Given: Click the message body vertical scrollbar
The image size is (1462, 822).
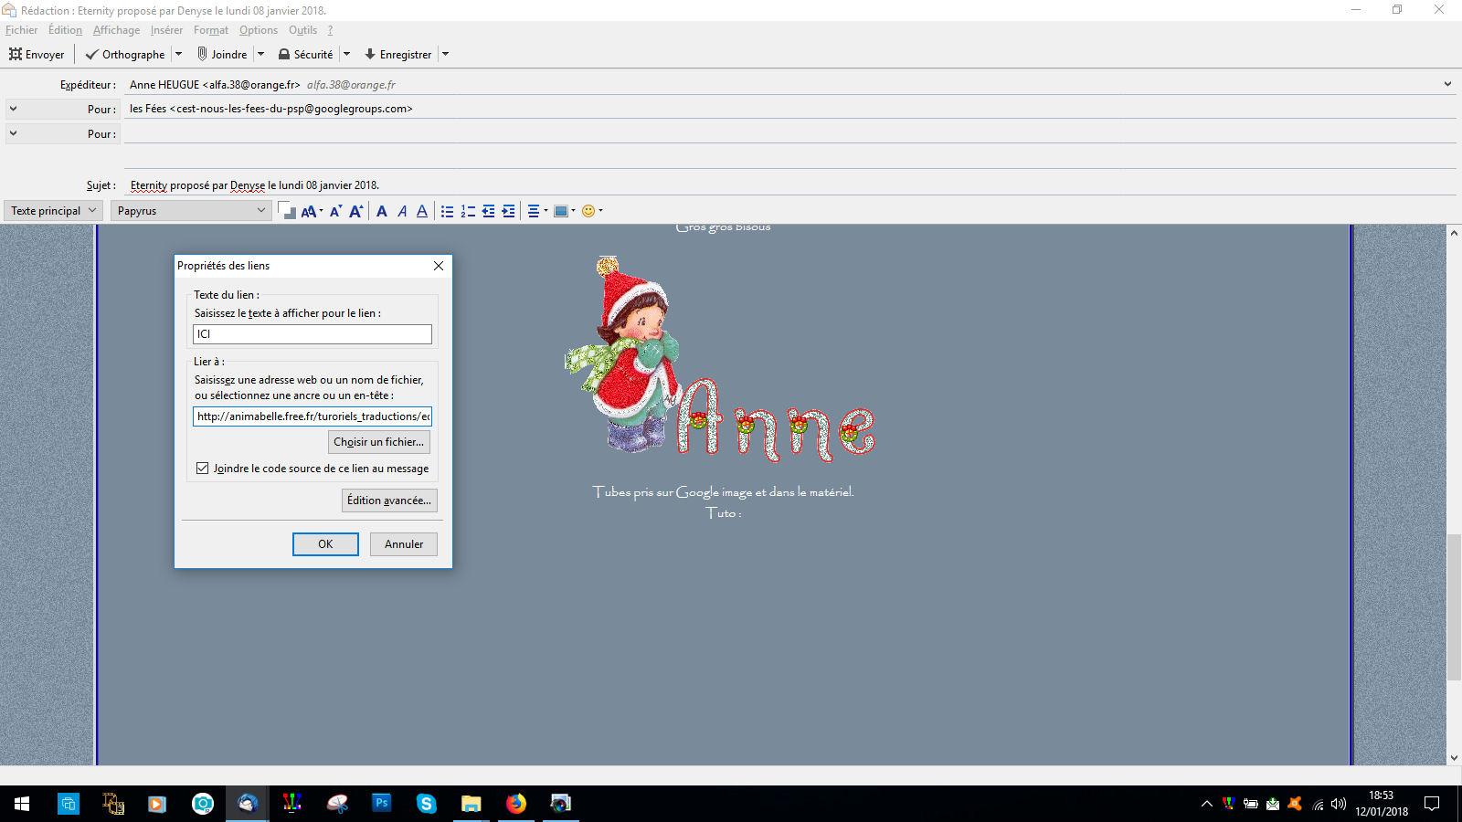Looking at the screenshot, I should coord(1454,606).
